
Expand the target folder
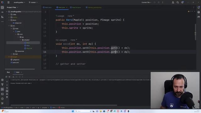(9, 57)
